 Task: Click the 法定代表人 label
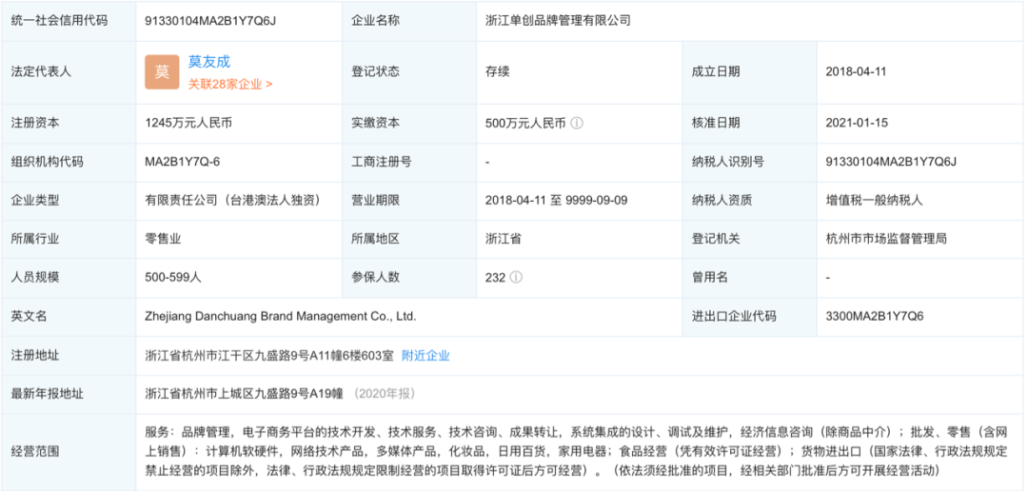click(41, 72)
